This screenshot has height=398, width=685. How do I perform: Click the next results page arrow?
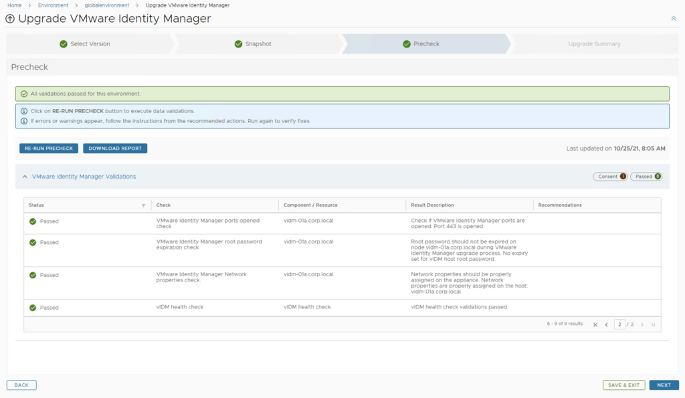[642, 324]
